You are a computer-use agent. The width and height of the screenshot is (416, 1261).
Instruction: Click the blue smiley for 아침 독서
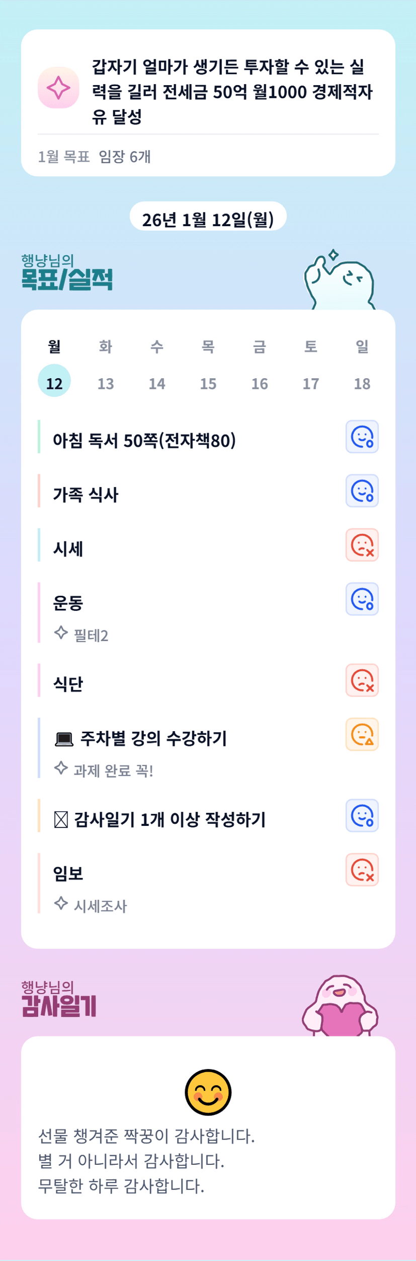(x=362, y=437)
